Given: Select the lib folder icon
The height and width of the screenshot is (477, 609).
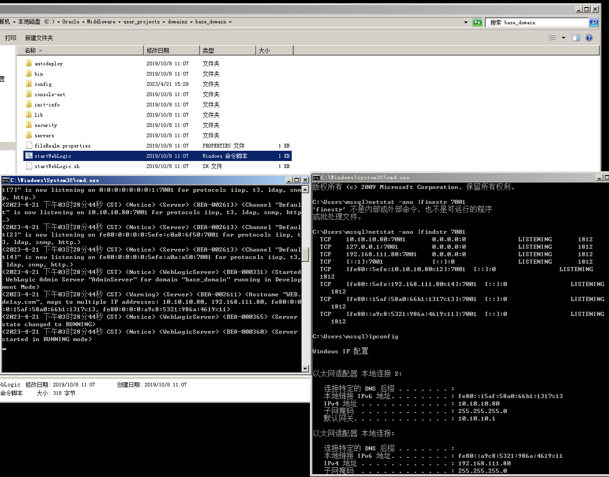Looking at the screenshot, I should (x=29, y=114).
